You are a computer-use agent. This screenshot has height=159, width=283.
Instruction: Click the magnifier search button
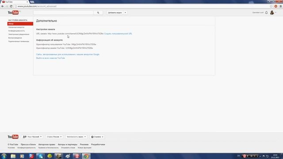tap(98, 13)
